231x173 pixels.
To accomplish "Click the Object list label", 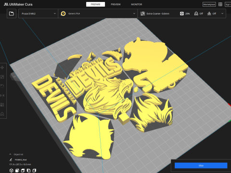I will pyautogui.click(x=18, y=154).
